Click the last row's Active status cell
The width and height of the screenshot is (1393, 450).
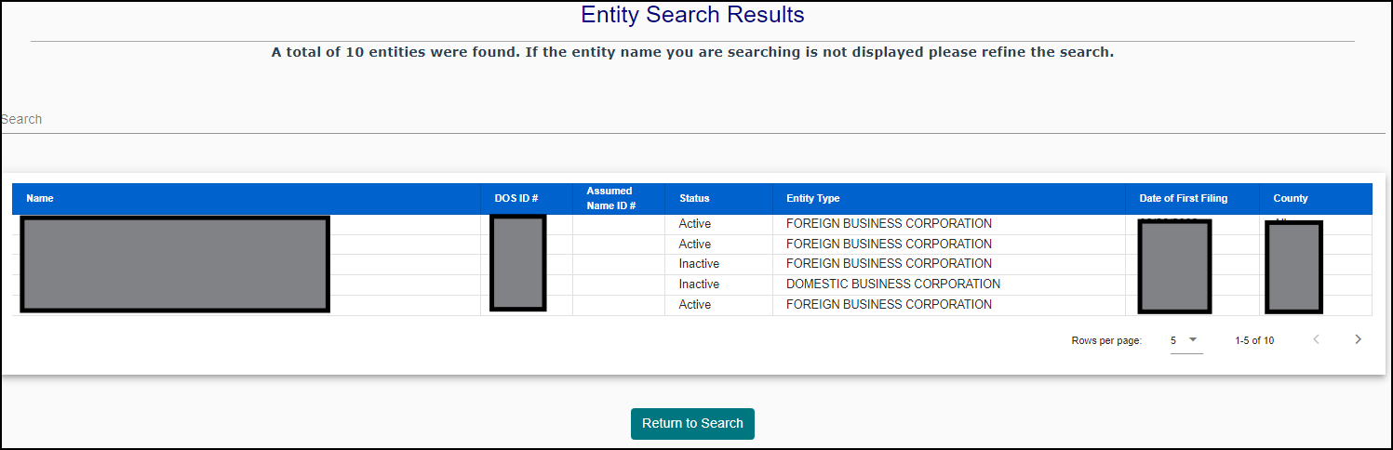[x=695, y=305]
